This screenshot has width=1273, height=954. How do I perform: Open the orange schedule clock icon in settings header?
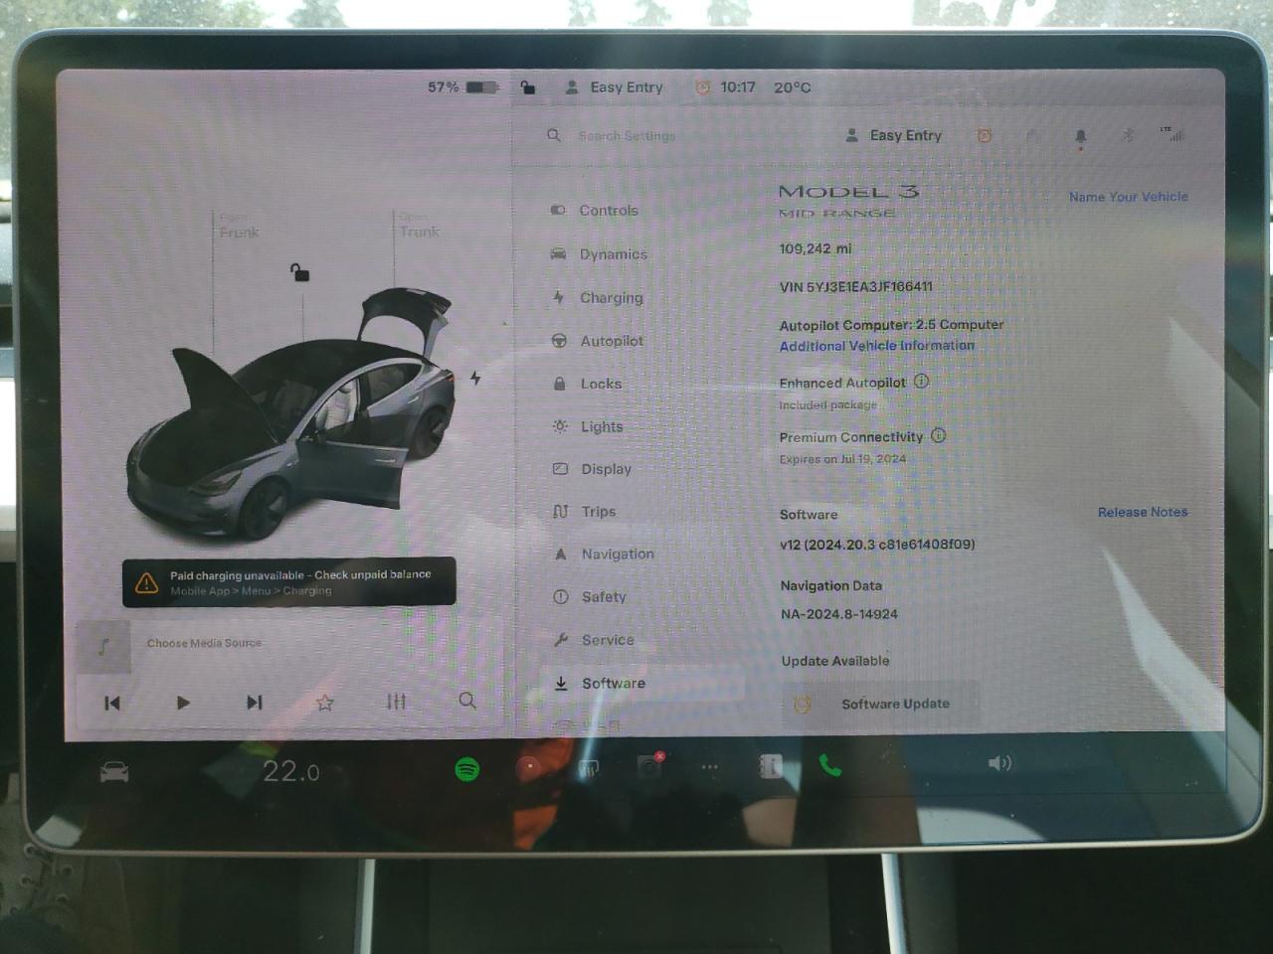(985, 135)
